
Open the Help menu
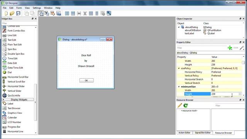[x=58, y=8]
